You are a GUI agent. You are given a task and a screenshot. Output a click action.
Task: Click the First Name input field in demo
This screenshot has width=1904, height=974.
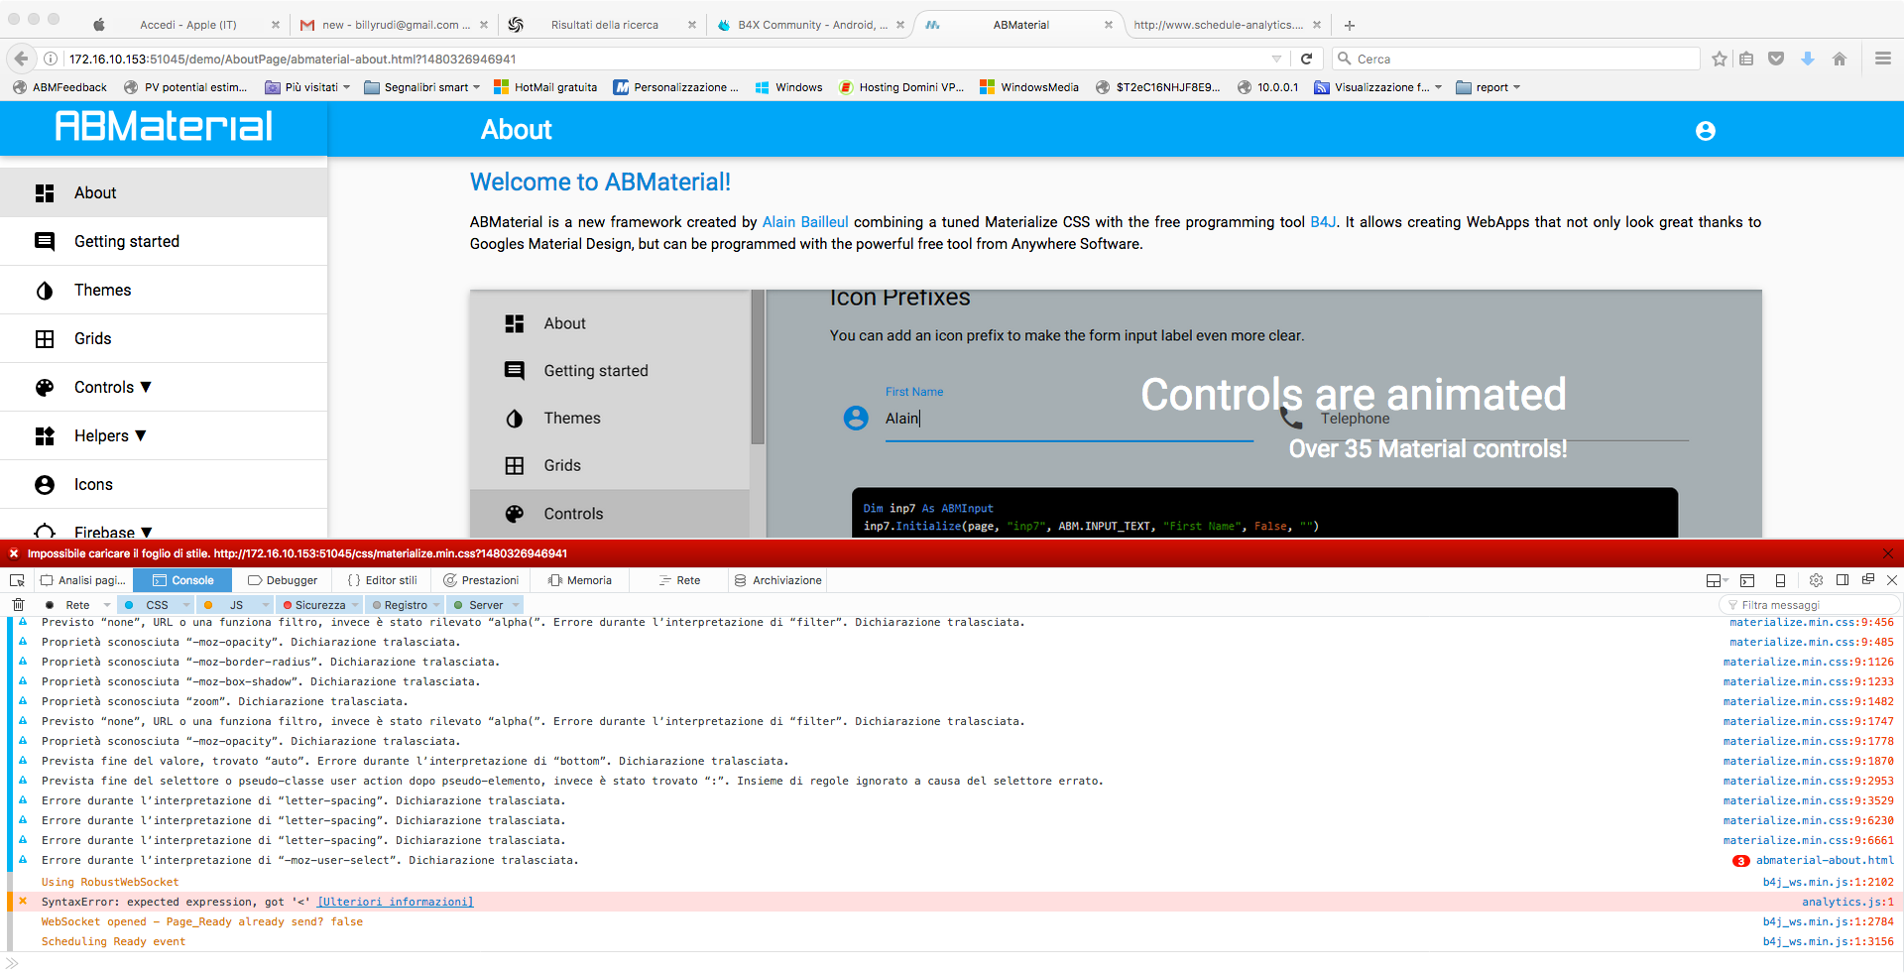[x=1069, y=419]
